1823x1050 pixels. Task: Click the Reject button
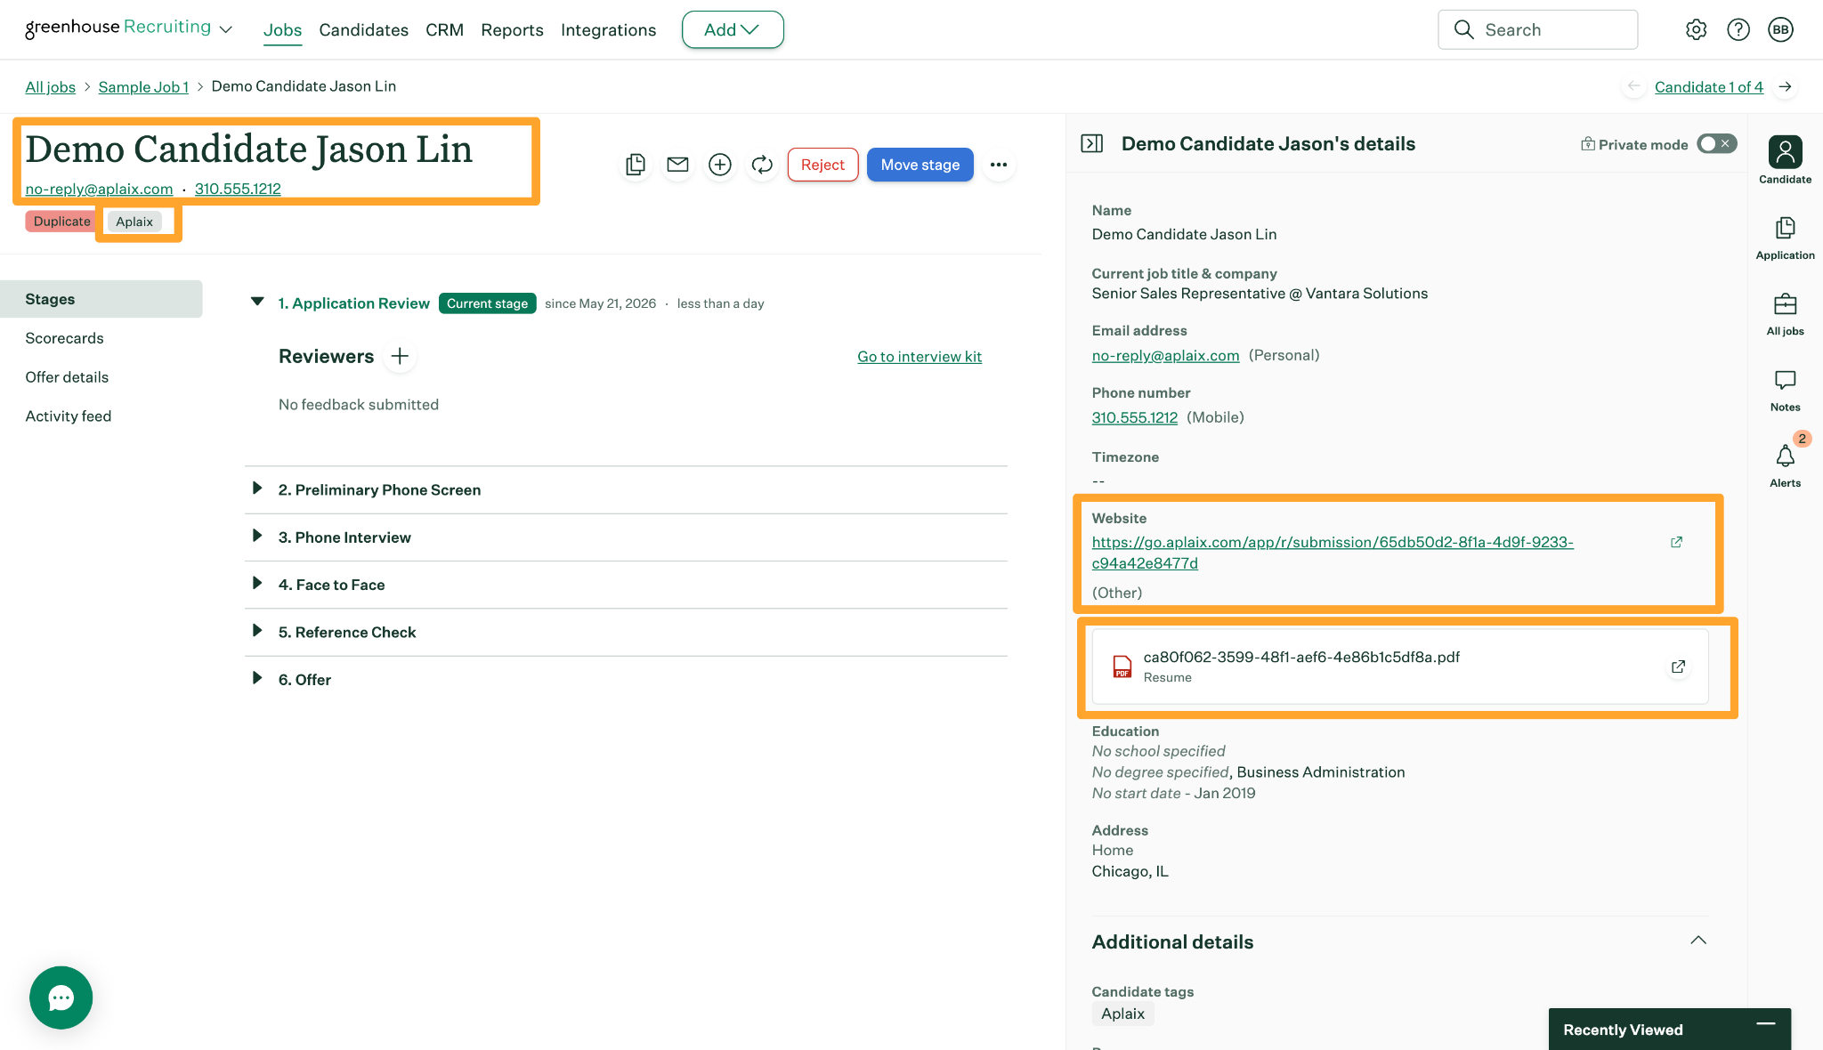point(822,165)
